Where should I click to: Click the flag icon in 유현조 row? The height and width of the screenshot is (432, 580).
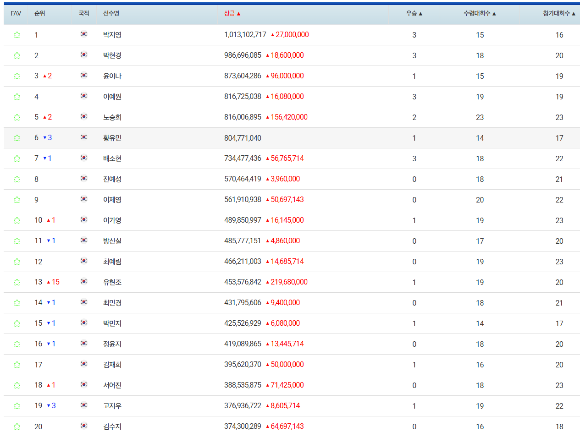click(x=83, y=281)
